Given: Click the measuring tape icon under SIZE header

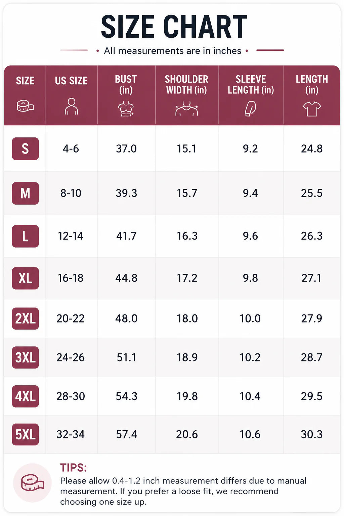Looking at the screenshot, I should 25,106.
